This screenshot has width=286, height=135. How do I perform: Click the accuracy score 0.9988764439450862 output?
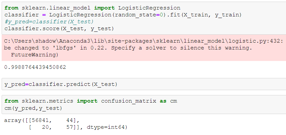35,67
